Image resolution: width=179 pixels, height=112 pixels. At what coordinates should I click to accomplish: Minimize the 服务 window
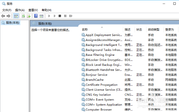click(x=164, y=4)
